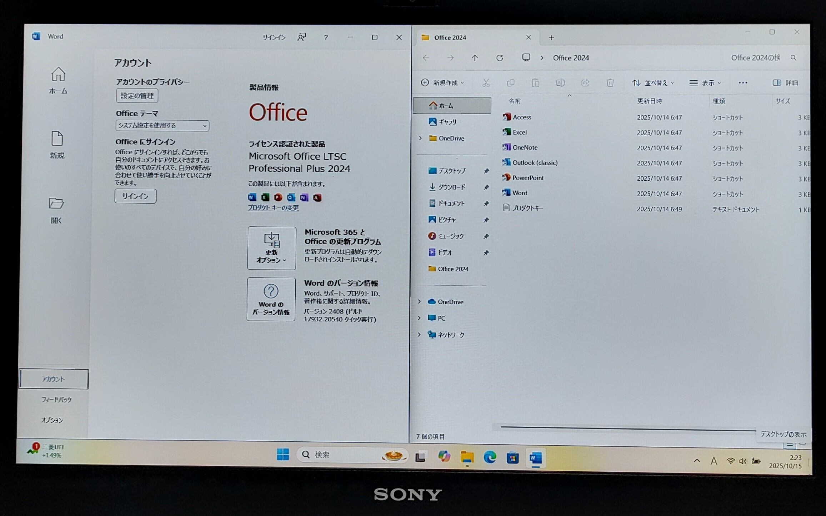Open the Update Options dropdown button
The width and height of the screenshot is (826, 516).
tap(271, 248)
